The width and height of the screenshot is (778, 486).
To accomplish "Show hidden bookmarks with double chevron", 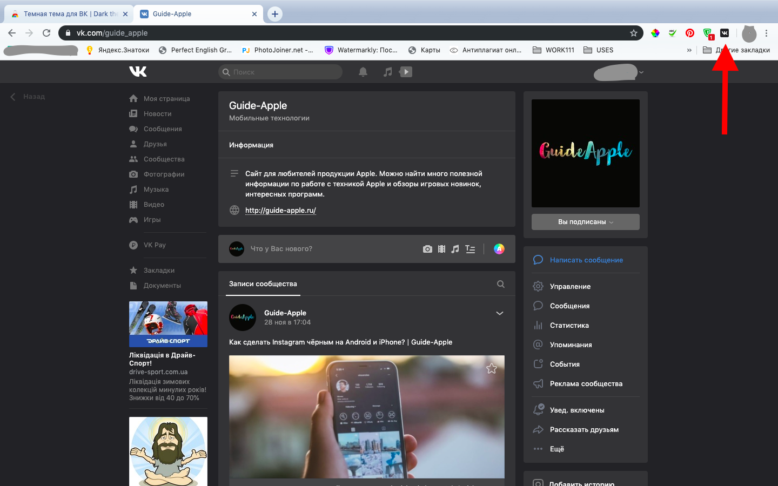I will [x=689, y=50].
